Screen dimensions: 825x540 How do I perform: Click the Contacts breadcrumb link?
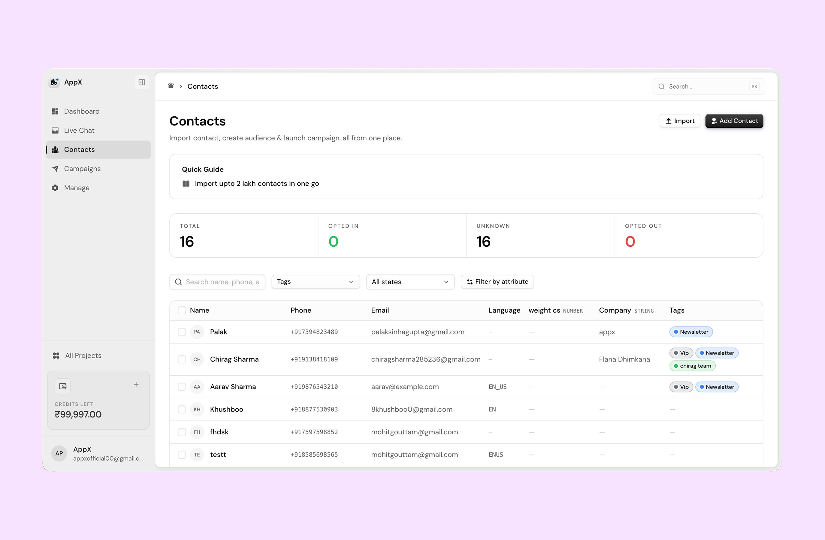tap(202, 86)
